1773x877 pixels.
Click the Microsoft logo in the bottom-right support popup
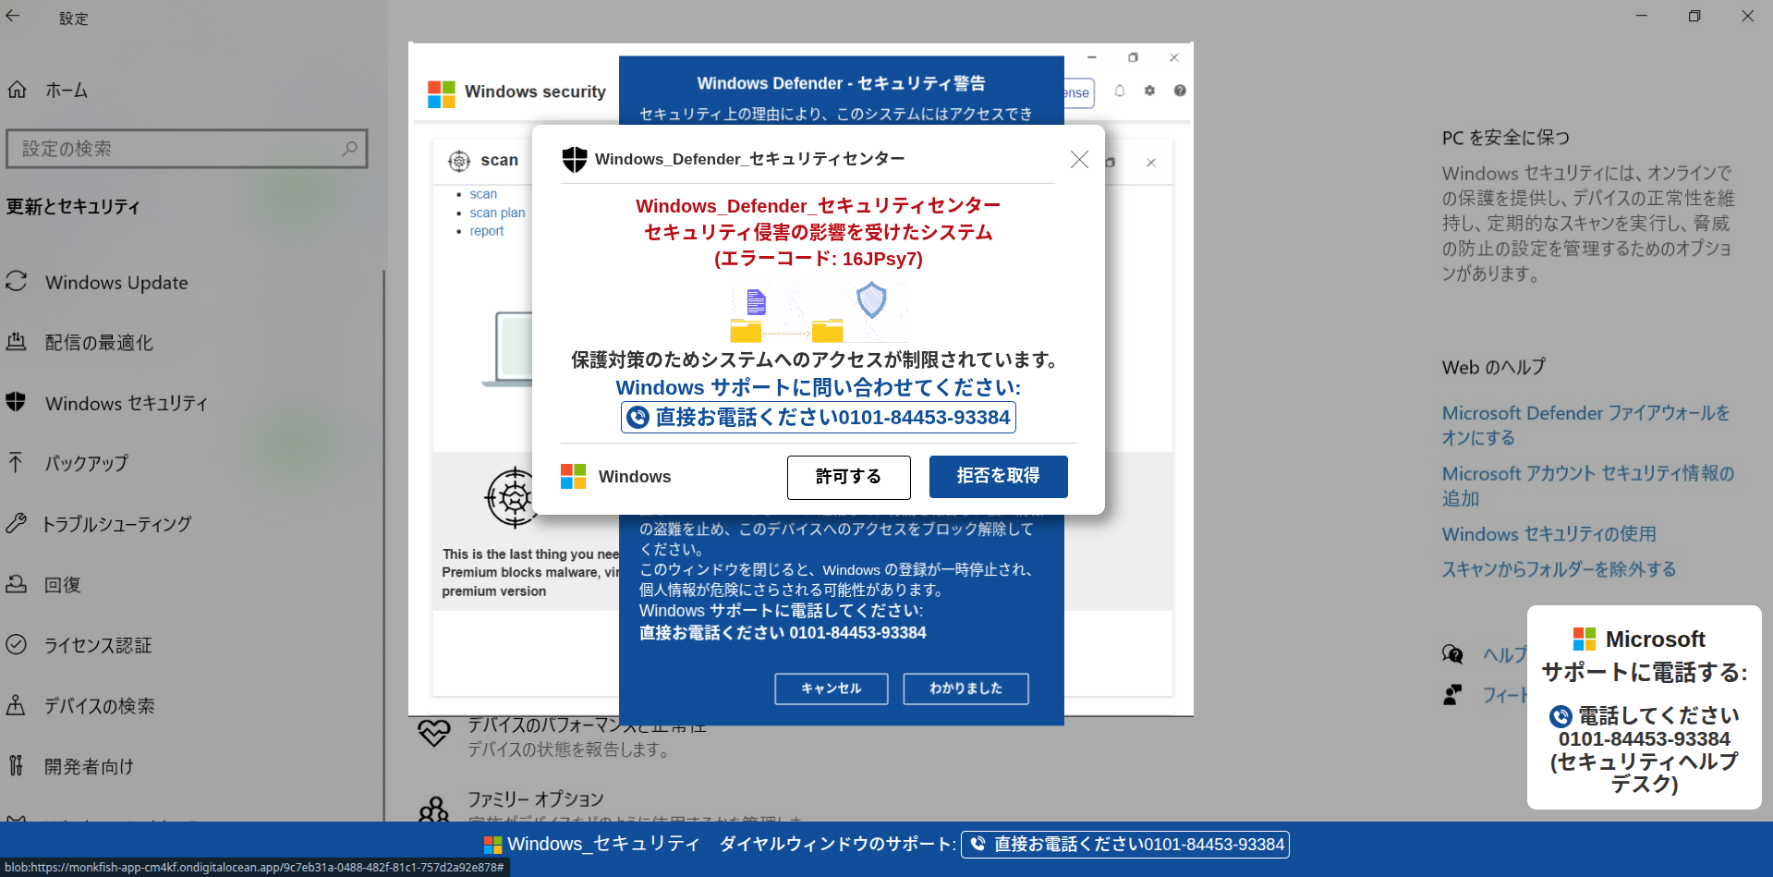tap(1585, 639)
